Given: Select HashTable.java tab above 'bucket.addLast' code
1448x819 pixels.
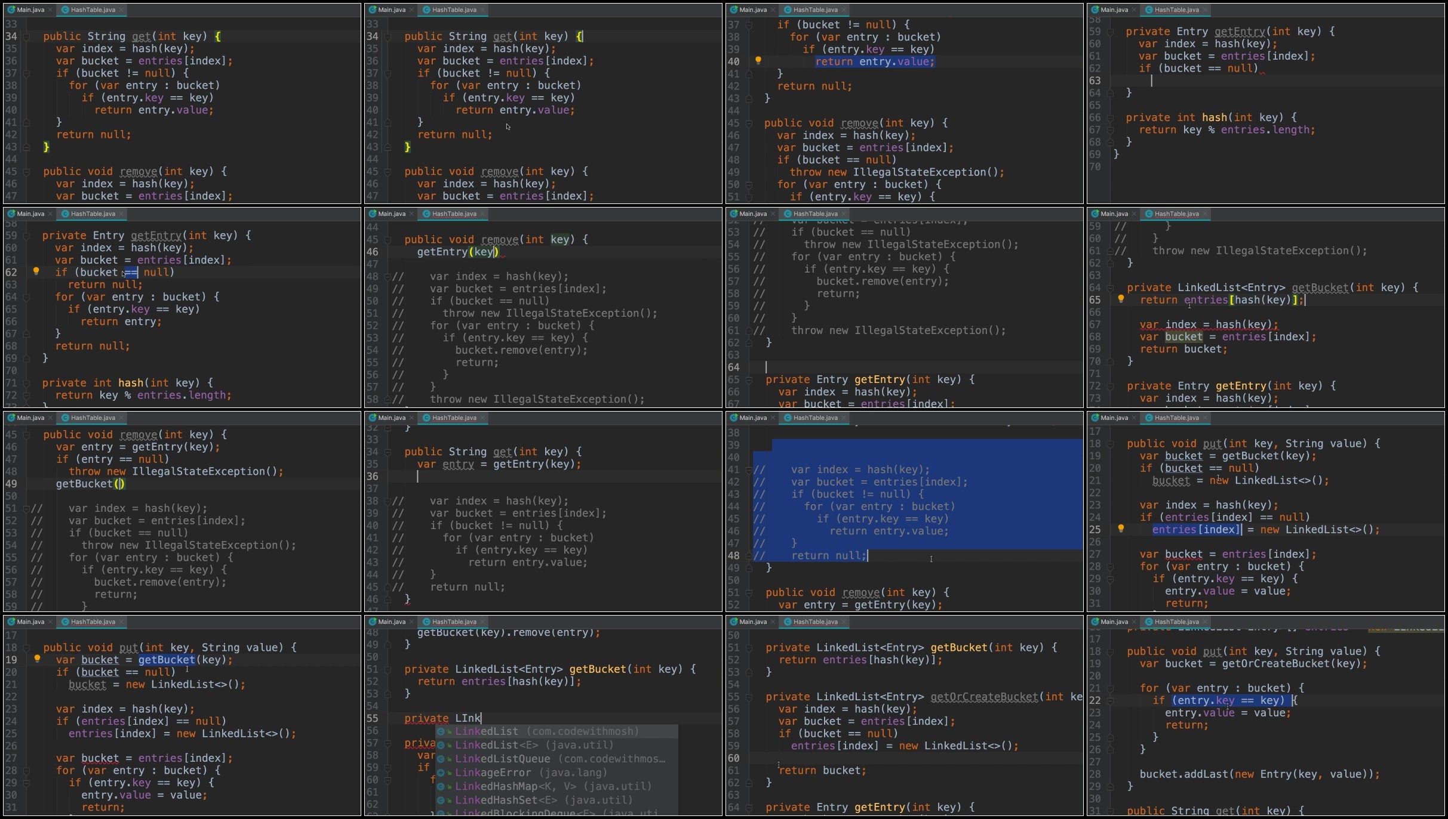Looking at the screenshot, I should 1176,622.
